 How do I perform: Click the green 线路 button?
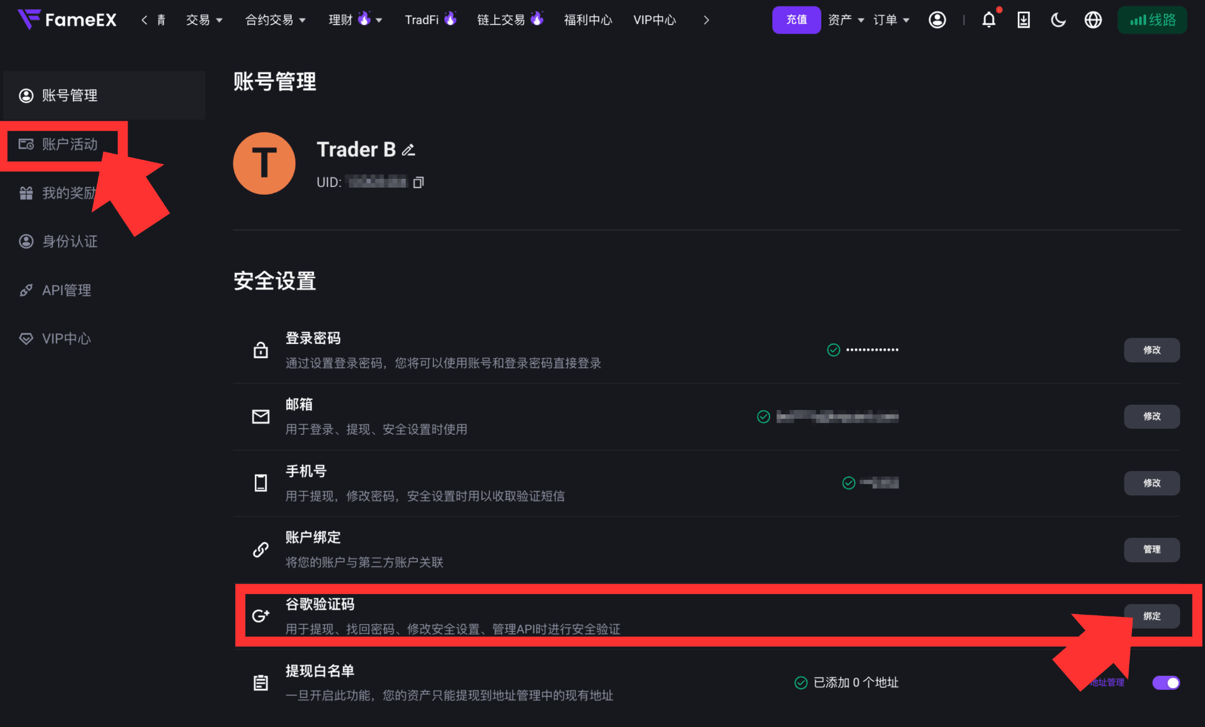(x=1152, y=20)
